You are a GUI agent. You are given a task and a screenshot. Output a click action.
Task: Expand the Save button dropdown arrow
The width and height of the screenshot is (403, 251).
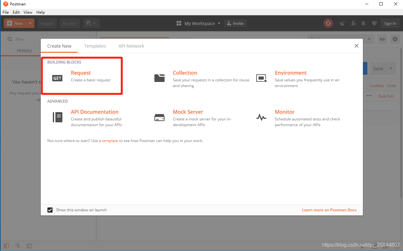click(391, 69)
